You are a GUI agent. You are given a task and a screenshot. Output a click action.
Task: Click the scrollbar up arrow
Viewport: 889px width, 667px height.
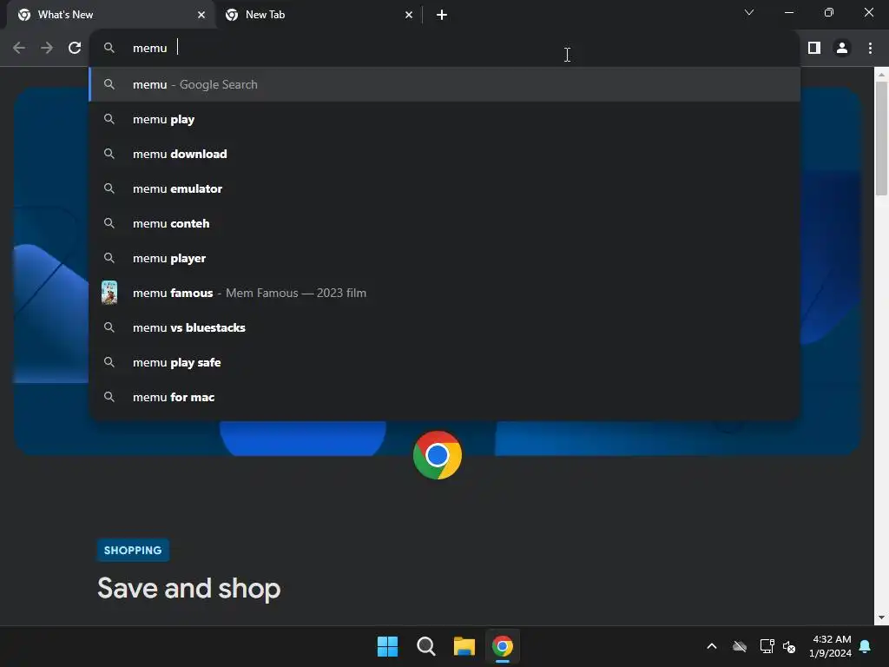pos(881,75)
